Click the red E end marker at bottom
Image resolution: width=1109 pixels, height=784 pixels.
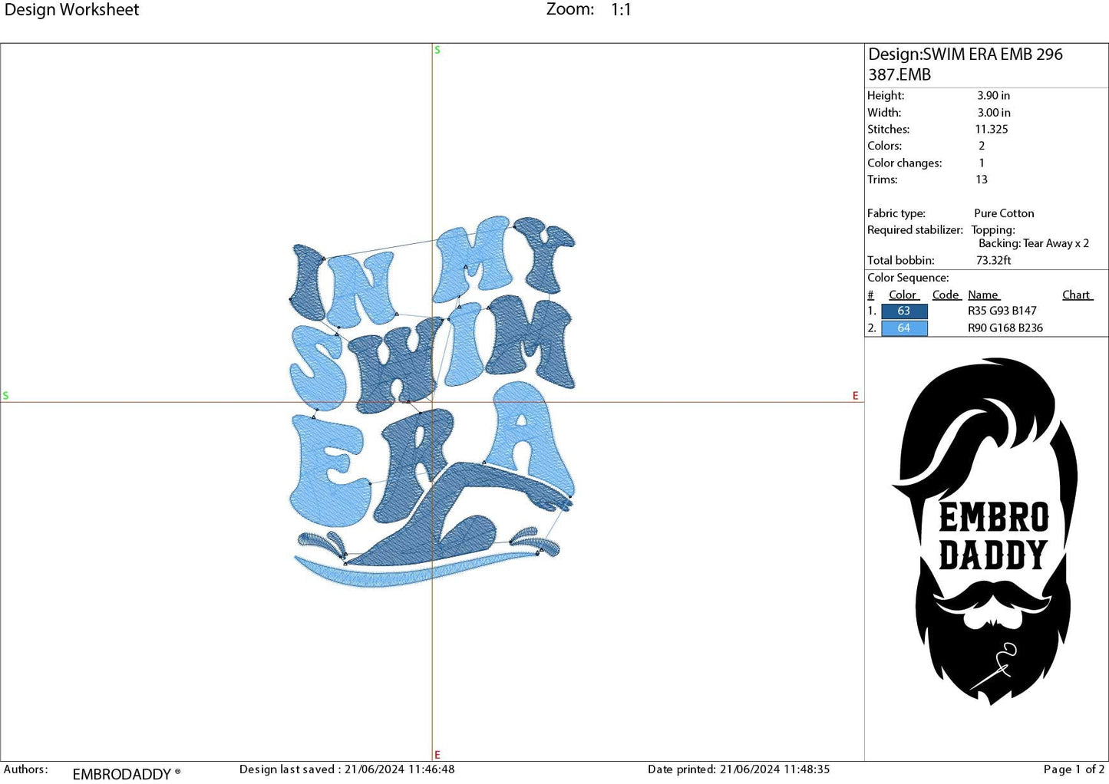[x=437, y=754]
